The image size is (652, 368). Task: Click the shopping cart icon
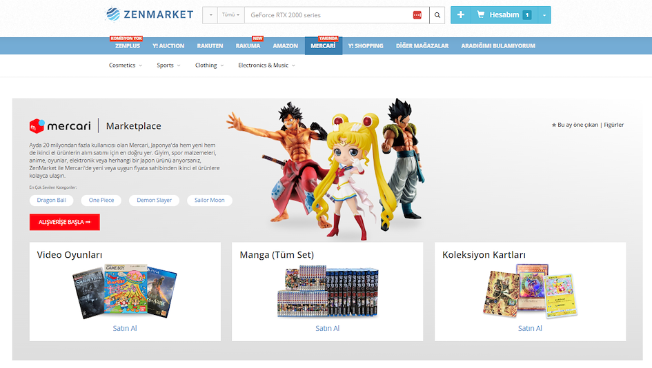[480, 14]
